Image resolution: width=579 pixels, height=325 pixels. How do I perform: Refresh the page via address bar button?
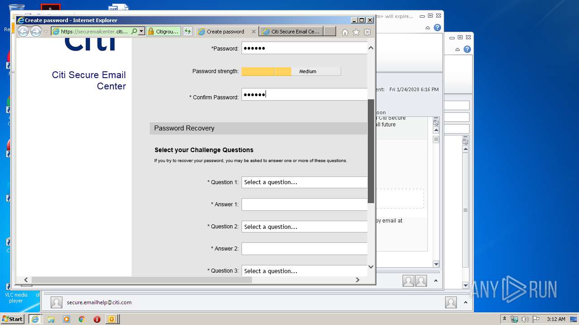coord(187,32)
